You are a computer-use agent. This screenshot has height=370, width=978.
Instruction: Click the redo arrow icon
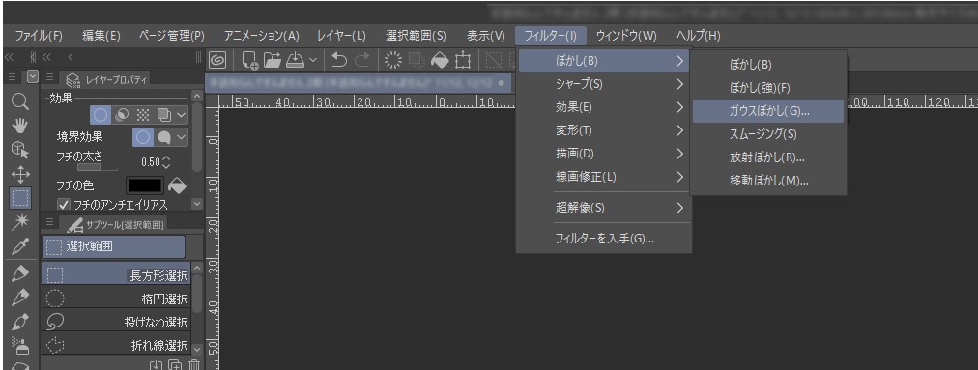click(361, 60)
